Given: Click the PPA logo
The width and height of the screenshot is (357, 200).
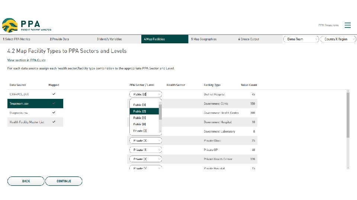Looking at the screenshot, I should (27, 25).
